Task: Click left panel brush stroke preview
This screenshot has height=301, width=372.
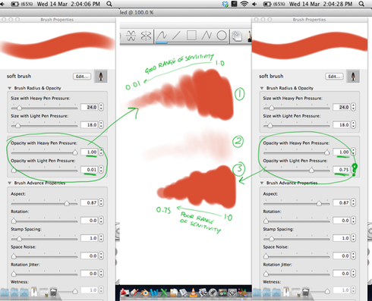Action: [x=58, y=46]
